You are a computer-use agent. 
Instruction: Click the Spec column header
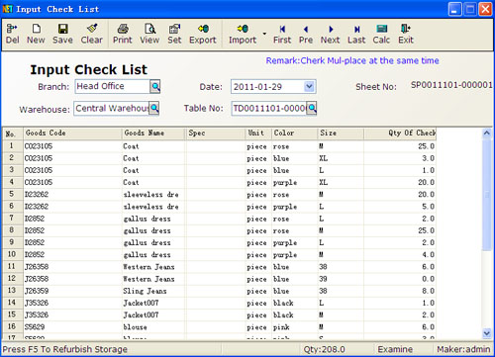[x=216, y=134]
